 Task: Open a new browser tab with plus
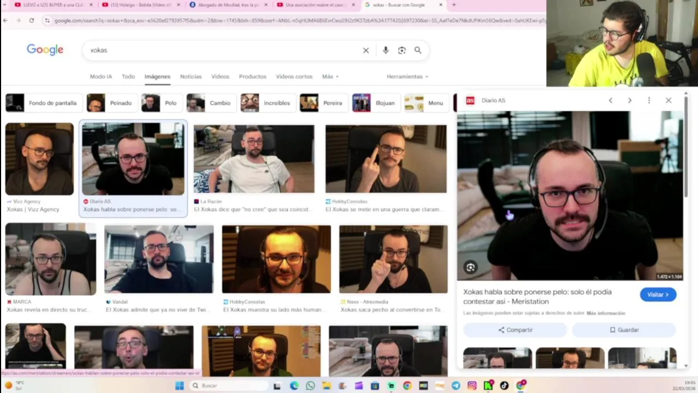tap(454, 5)
